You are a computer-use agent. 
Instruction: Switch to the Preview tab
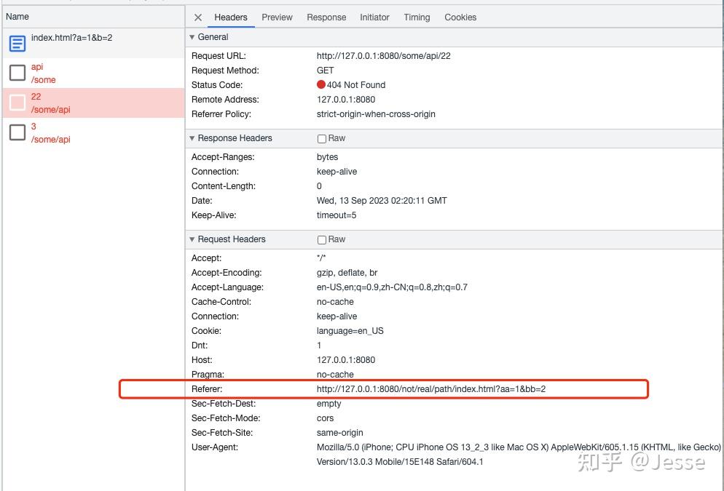coord(277,17)
